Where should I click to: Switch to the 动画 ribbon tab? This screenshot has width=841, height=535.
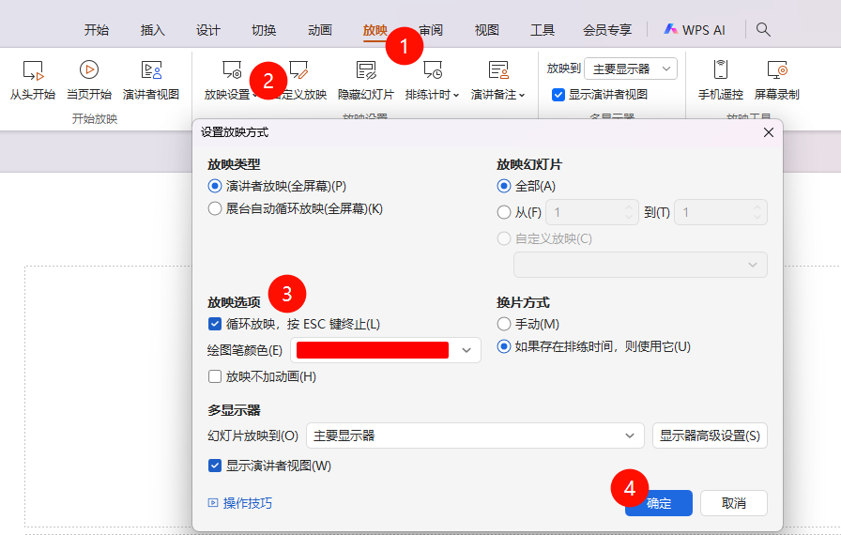[x=320, y=30]
